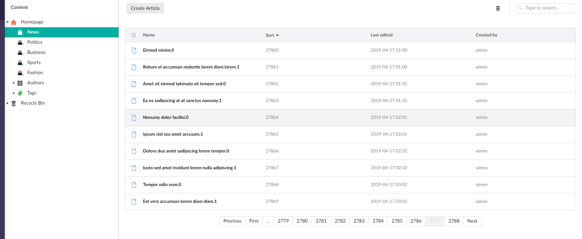Screen dimensions: 582x239
Task: Click the Homepage house icon
Action: tap(14, 22)
